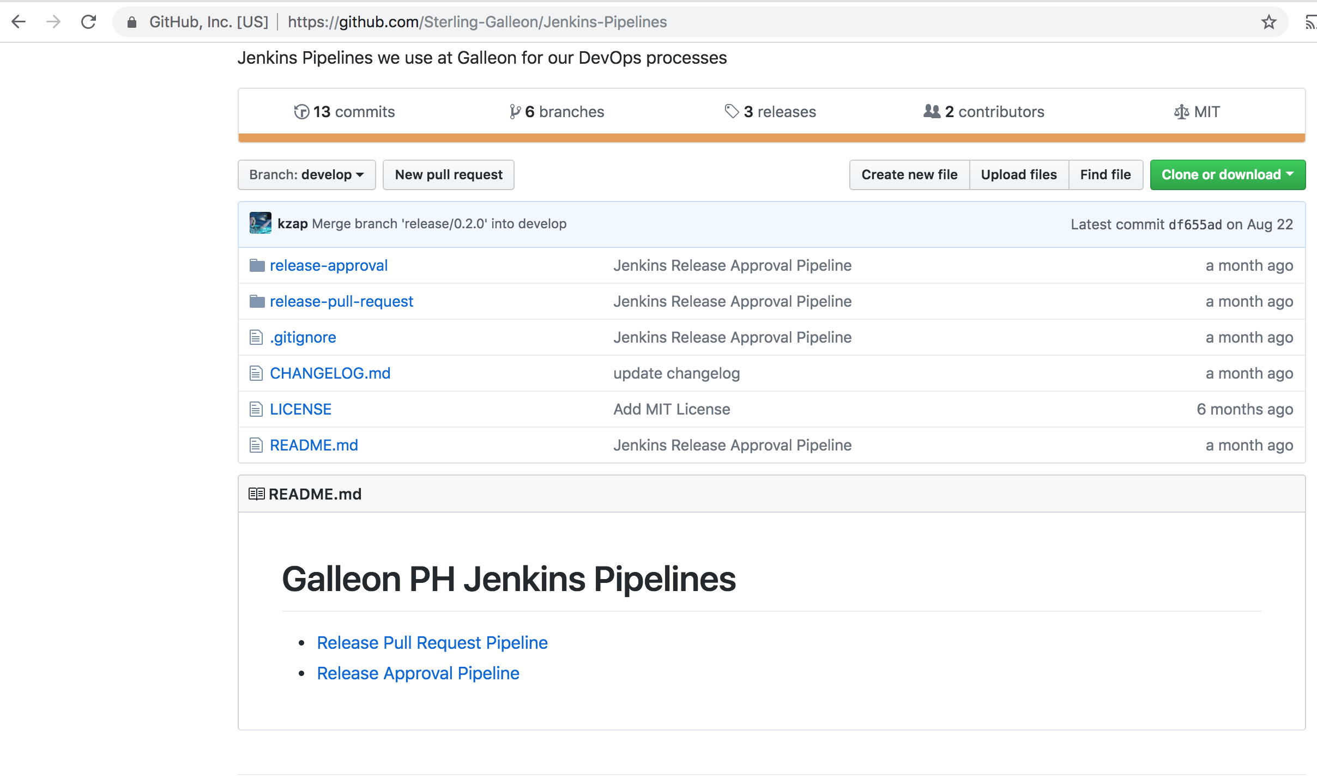
Task: Click 'update changelog' commit message
Action: [676, 373]
